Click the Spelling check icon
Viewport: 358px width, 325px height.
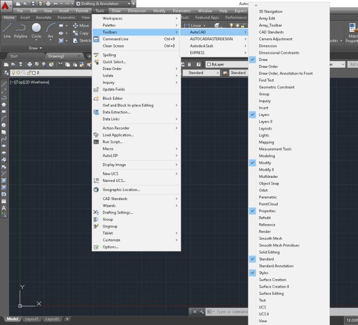click(96, 55)
